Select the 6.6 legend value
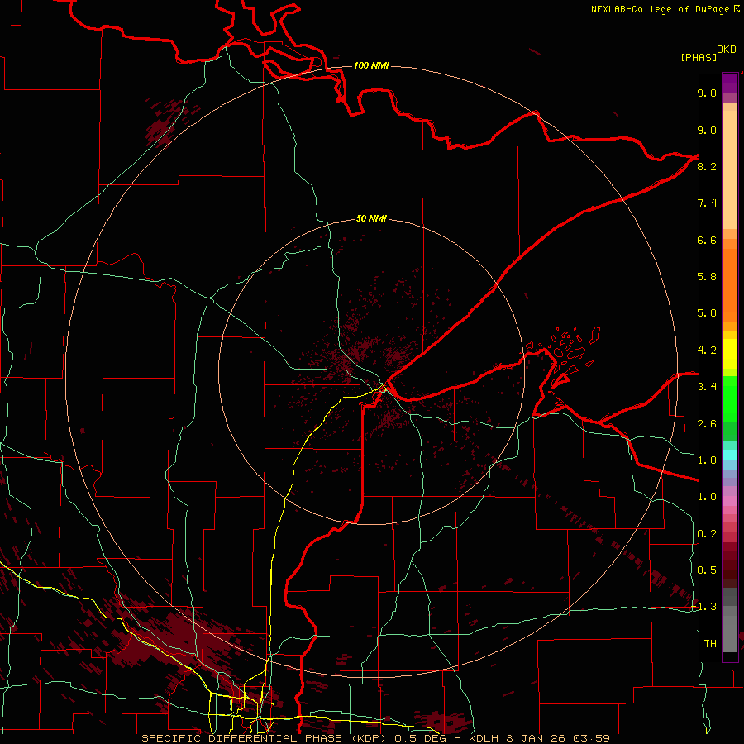This screenshot has width=744, height=744. tap(707, 240)
